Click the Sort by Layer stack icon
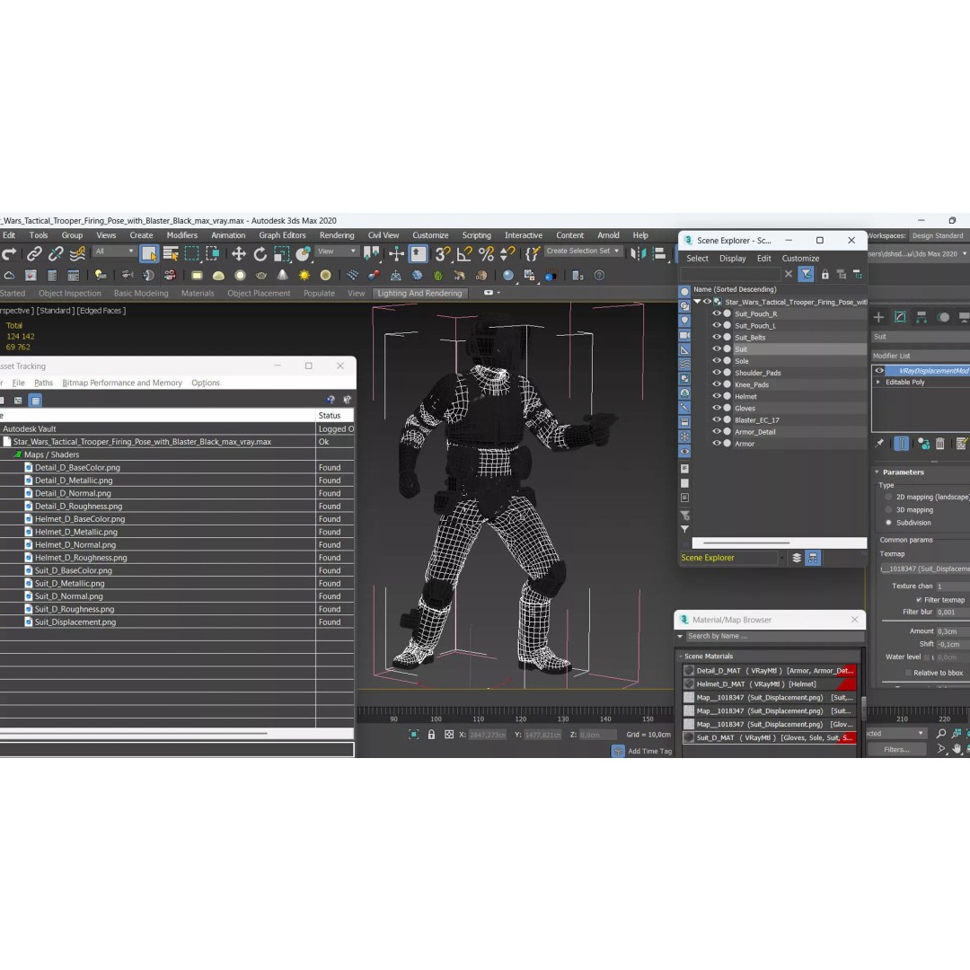The image size is (970, 970). (797, 558)
